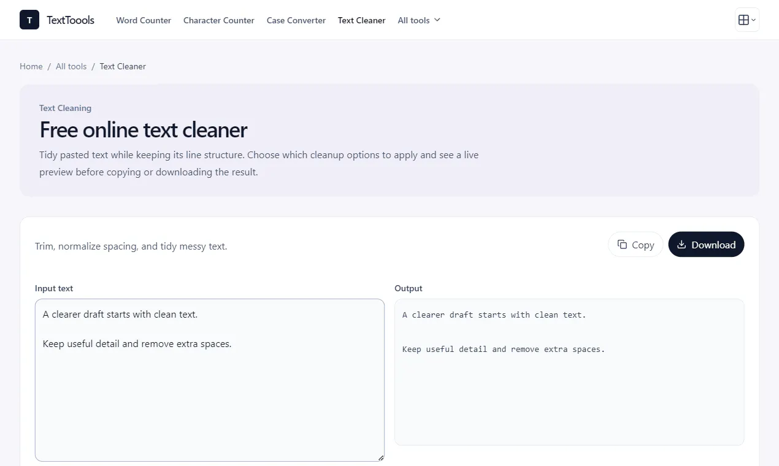Click the dark T logo icon

[29, 20]
